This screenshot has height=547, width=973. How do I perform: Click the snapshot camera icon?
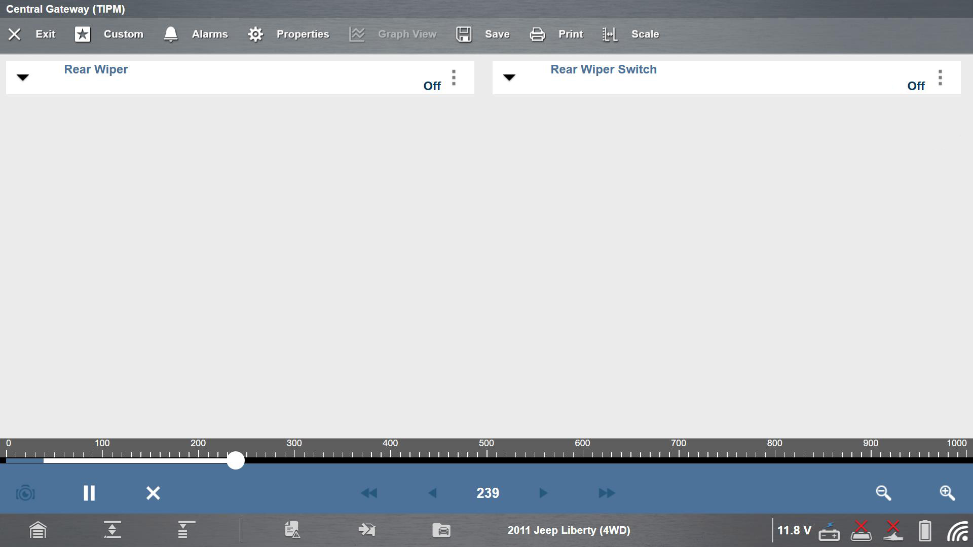[25, 493]
